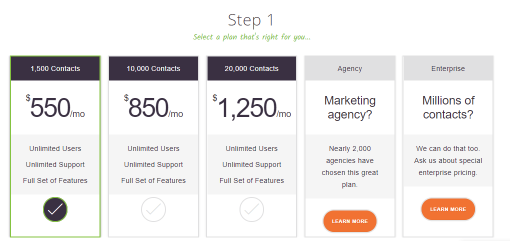
Task: Select the 20,000 Contacts plan checkmark
Action: point(251,209)
